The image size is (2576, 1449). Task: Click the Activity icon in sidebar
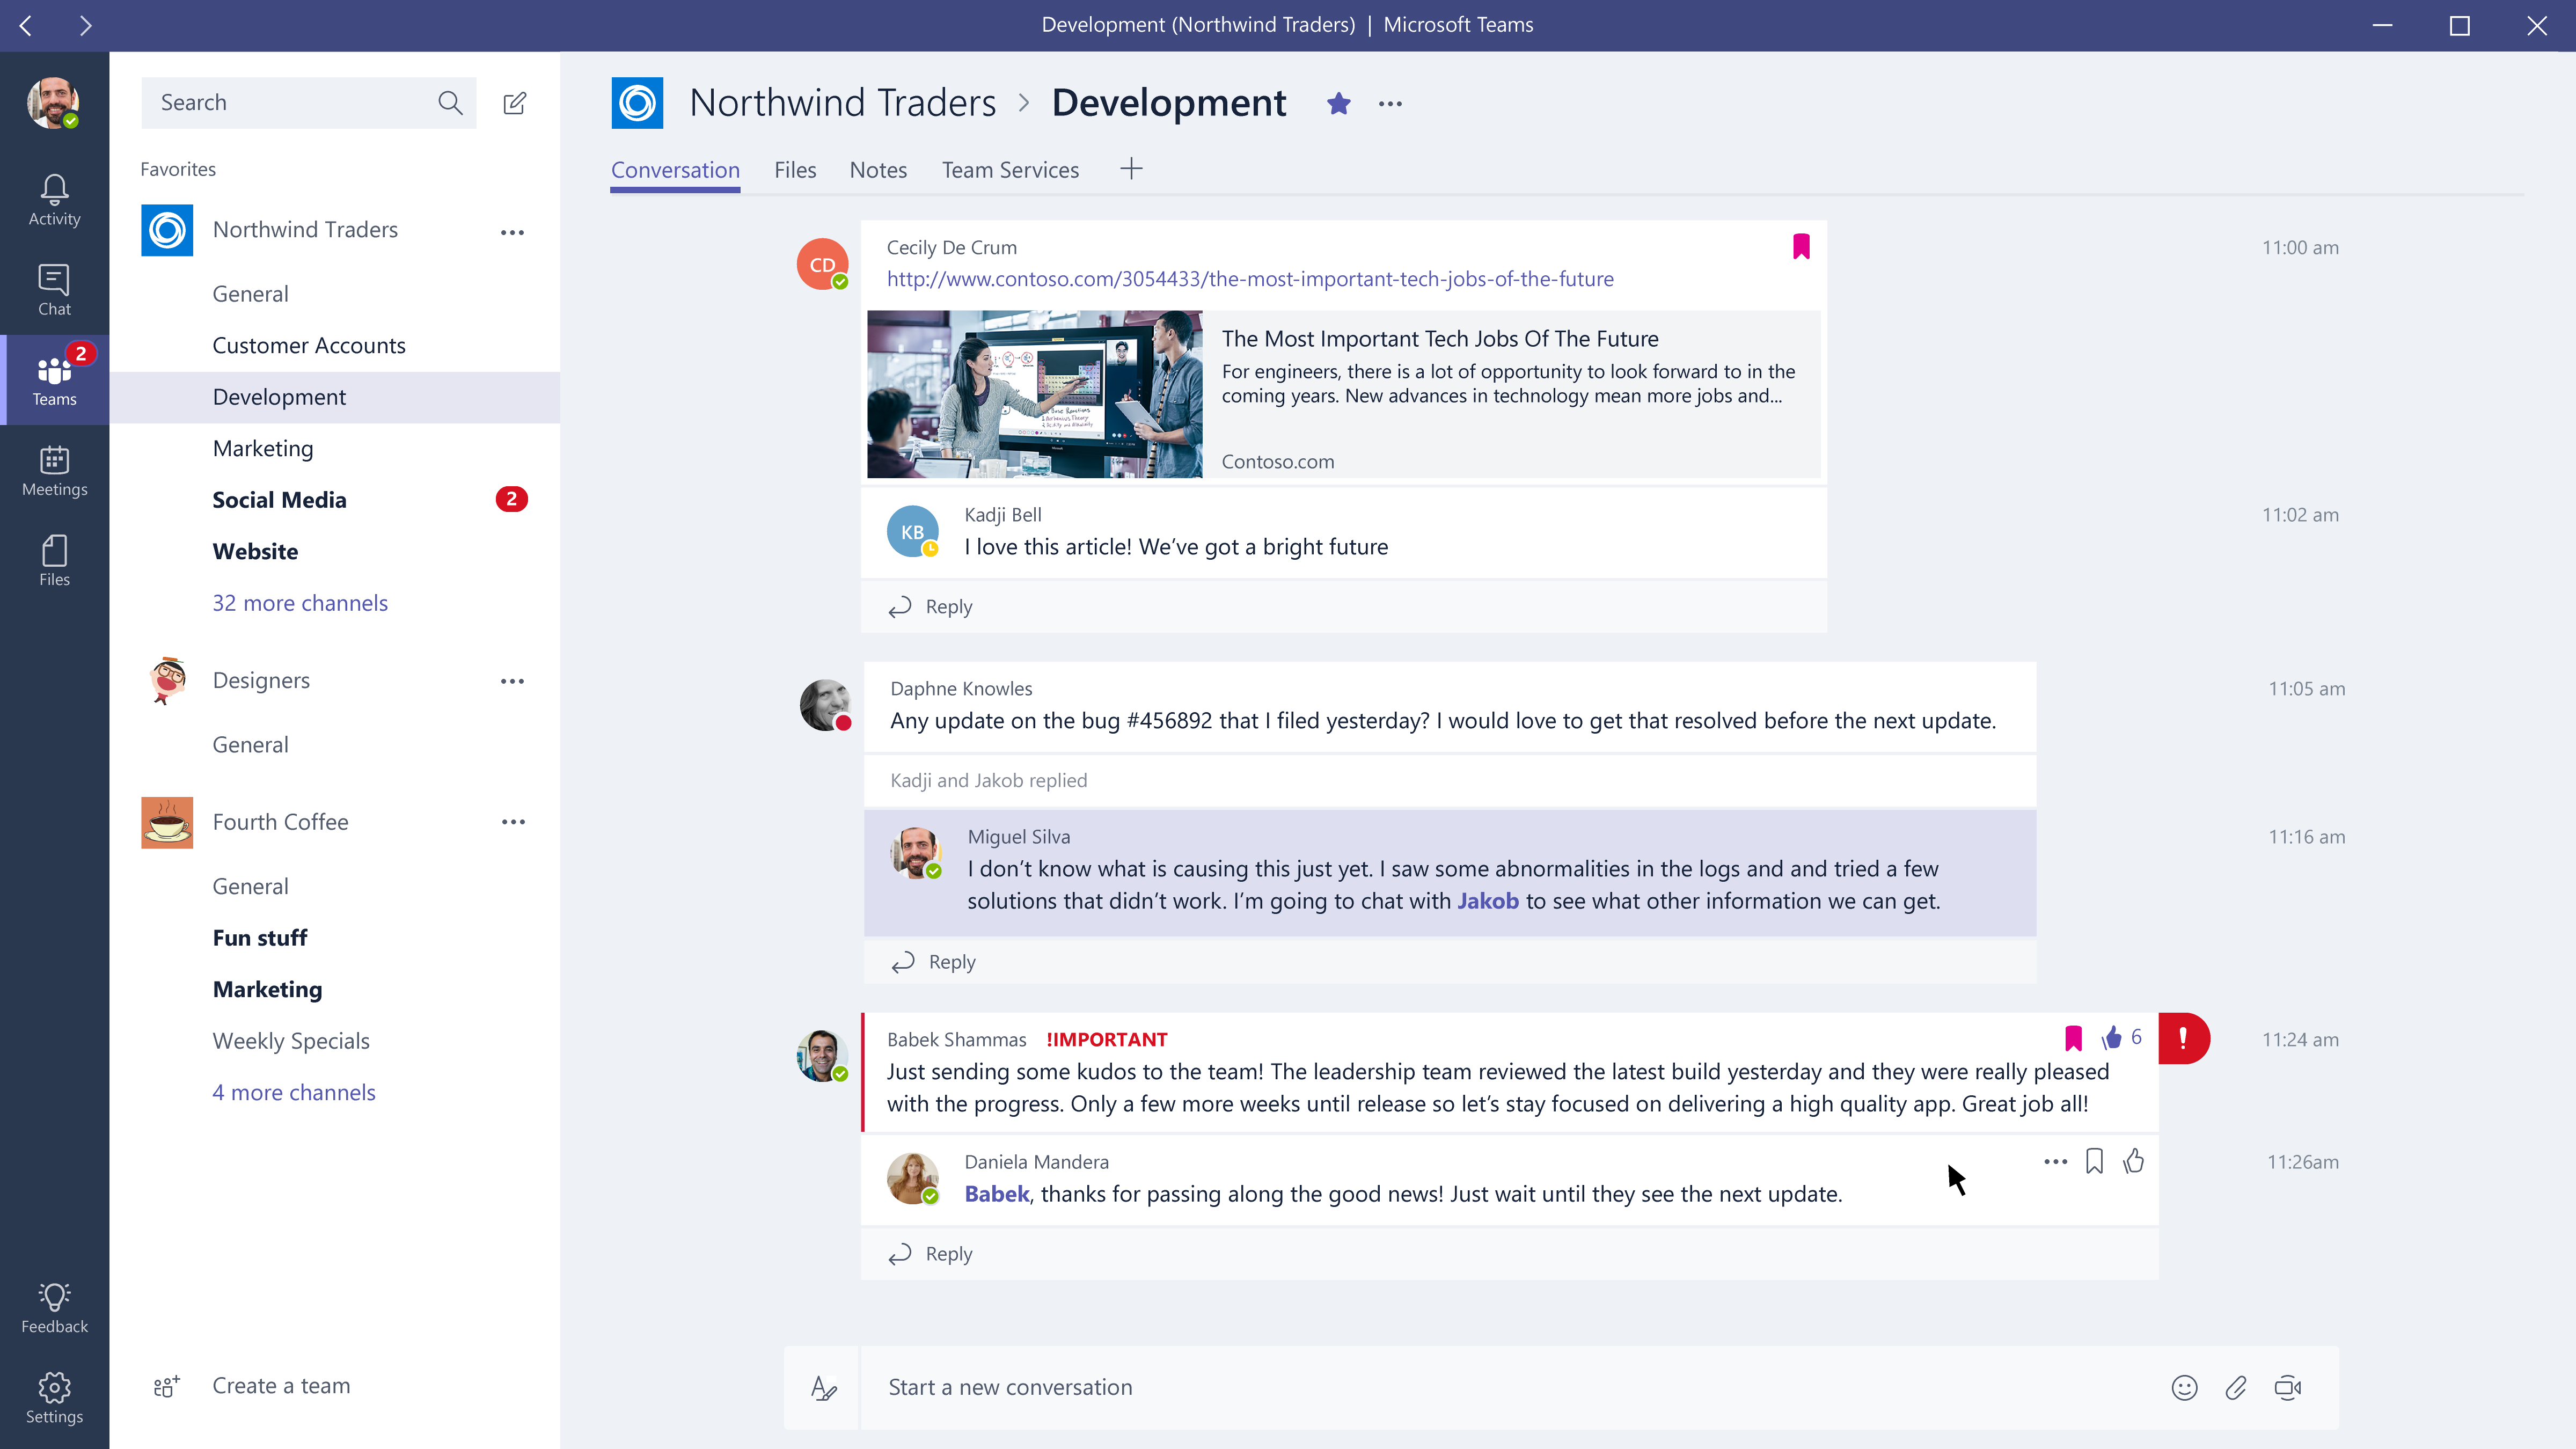point(53,198)
